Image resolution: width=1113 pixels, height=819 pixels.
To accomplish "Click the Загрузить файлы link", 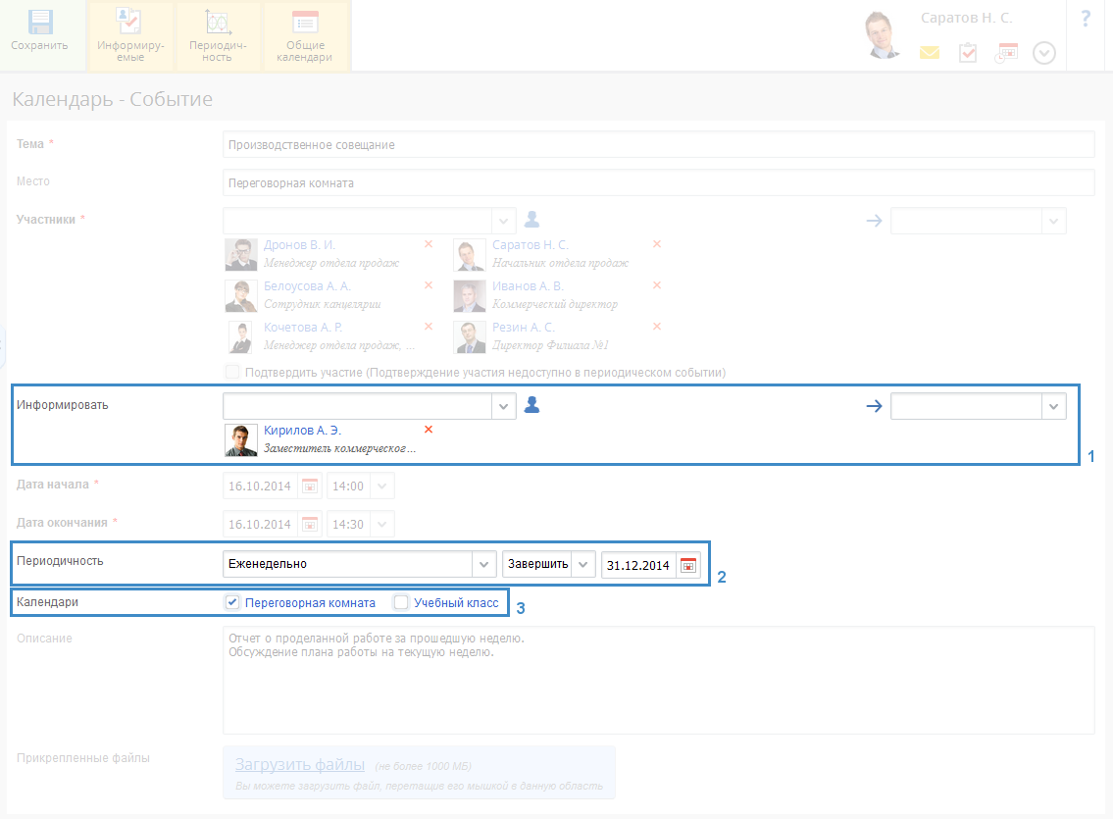I will pyautogui.click(x=299, y=765).
